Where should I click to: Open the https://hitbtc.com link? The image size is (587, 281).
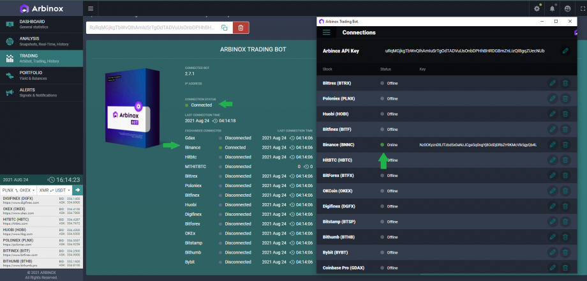pos(16,224)
